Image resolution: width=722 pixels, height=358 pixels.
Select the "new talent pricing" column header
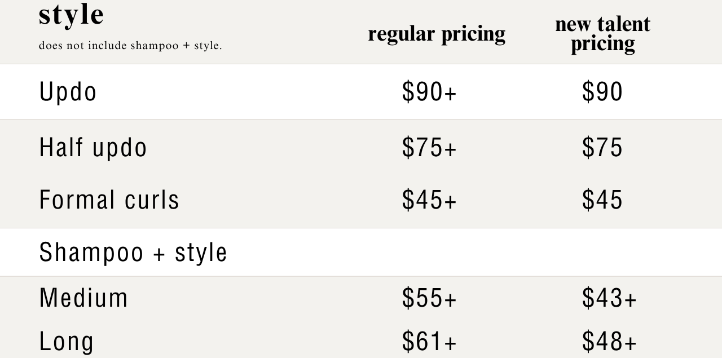click(602, 34)
